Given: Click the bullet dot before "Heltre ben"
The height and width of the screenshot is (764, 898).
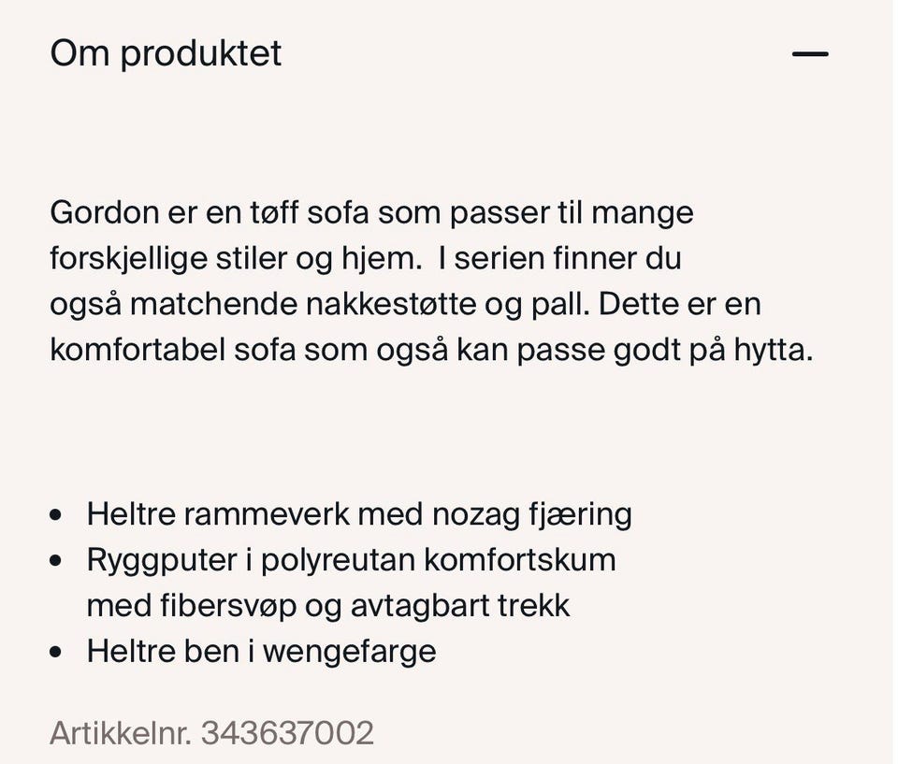Looking at the screenshot, I should (x=55, y=653).
